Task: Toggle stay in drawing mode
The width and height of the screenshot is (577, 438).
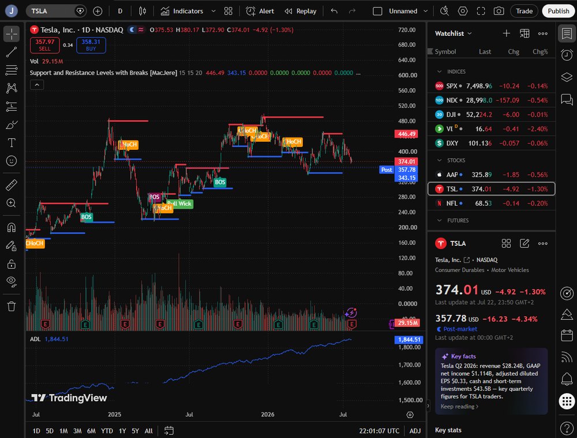Action: click(x=12, y=246)
